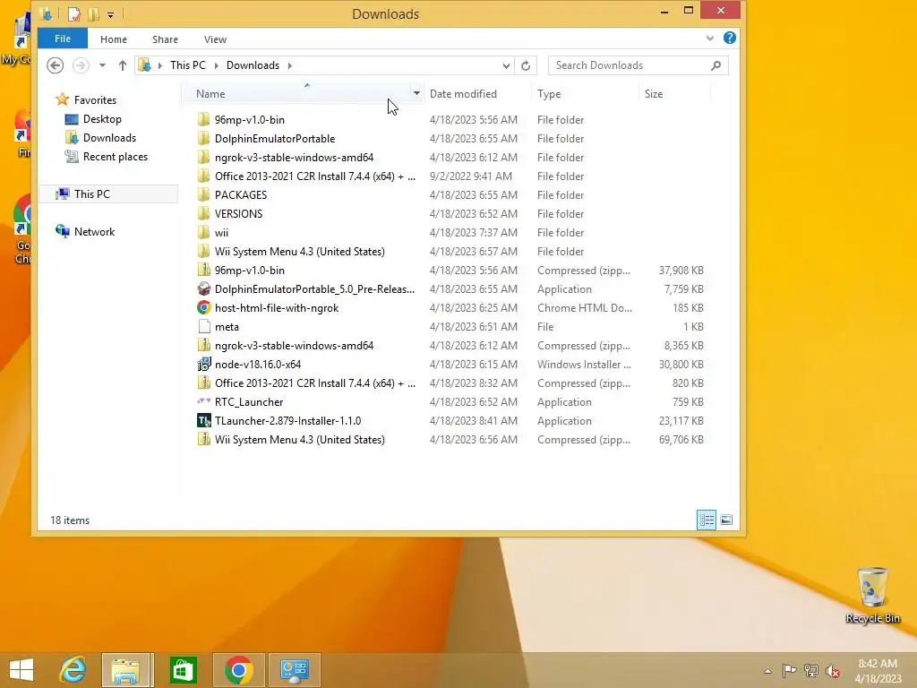Select the Office 2013-2021 C2R zip file
Viewport: 917px width, 688px height.
coord(314,383)
